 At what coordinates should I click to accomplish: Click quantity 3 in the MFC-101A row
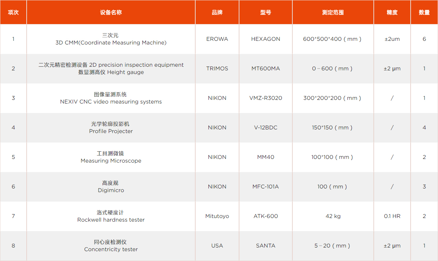[424, 187]
